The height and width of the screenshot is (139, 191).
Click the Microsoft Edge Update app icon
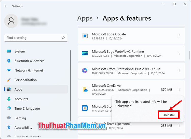[x=85, y=36]
